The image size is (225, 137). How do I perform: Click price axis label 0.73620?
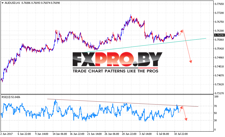(219, 84)
